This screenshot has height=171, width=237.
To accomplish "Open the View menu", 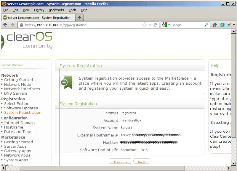I will (x=26, y=10).
